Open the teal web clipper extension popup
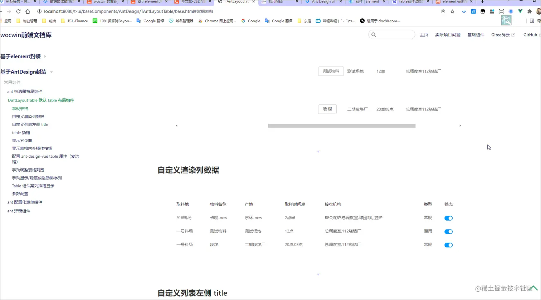Screen dimensions: 541x300 coord(506,20)
